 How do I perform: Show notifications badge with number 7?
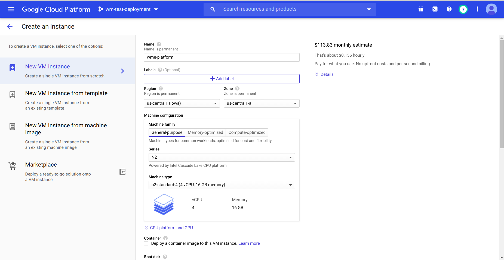click(463, 9)
